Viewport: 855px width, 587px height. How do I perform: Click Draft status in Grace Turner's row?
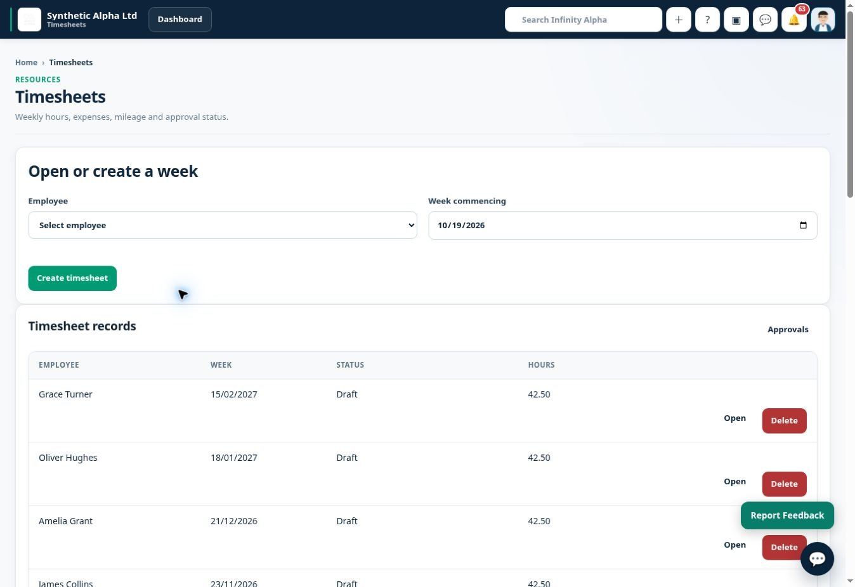pos(347,394)
